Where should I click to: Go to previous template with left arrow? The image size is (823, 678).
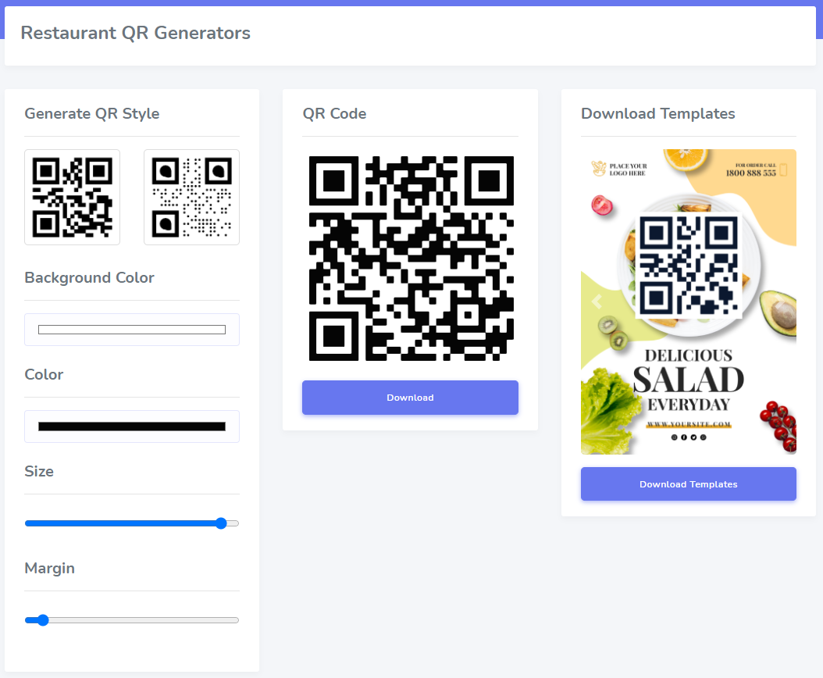click(x=597, y=302)
